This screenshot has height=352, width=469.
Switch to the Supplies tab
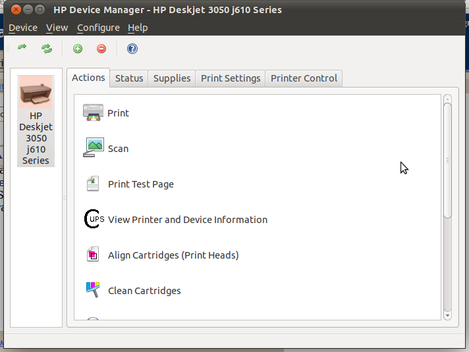pos(172,78)
